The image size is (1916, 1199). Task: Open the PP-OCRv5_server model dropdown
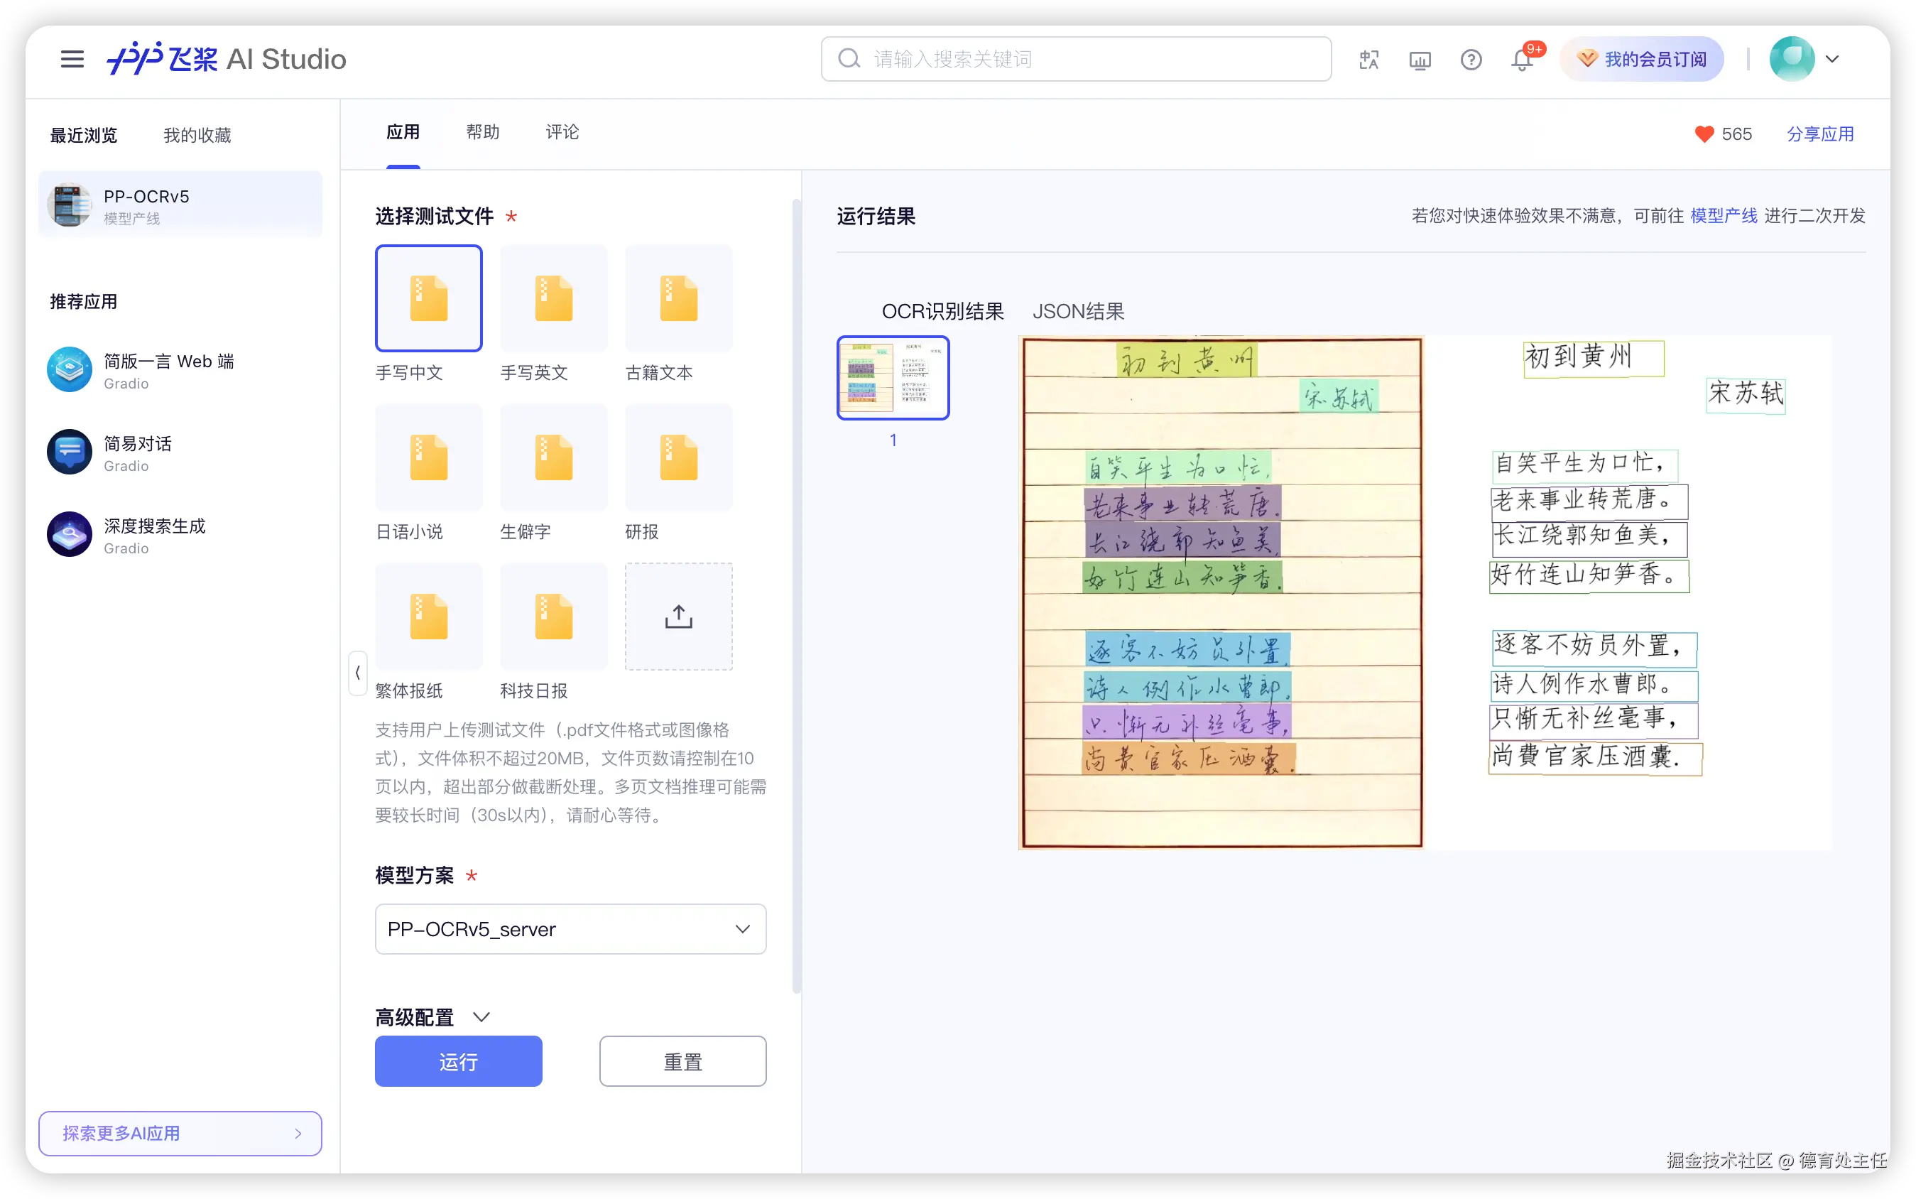pyautogui.click(x=570, y=928)
